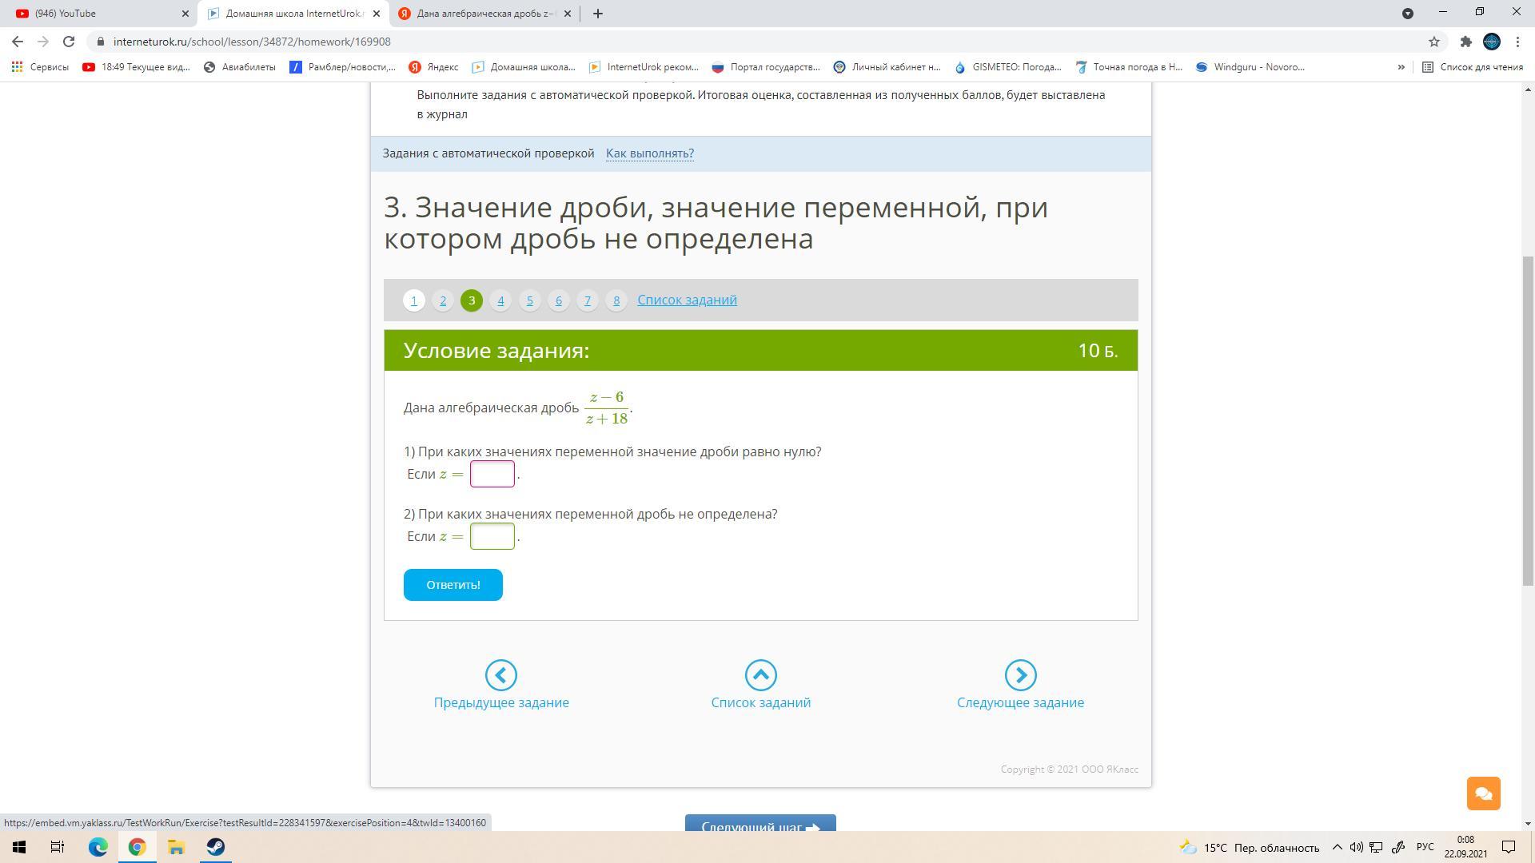Expand hidden bookmarks with the chevron arrow

coord(1401,67)
